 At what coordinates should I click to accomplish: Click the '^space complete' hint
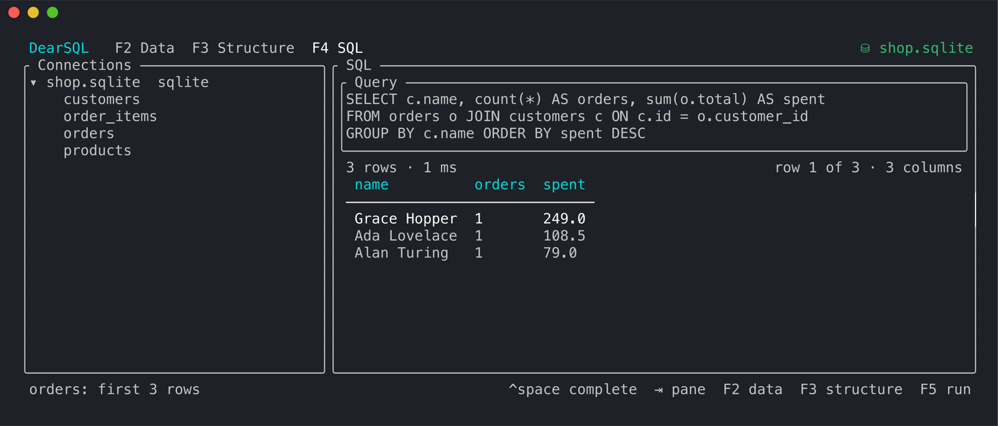[x=573, y=389]
